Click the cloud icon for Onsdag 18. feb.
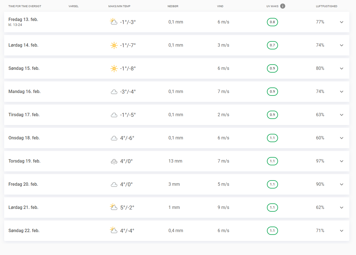 [114, 138]
